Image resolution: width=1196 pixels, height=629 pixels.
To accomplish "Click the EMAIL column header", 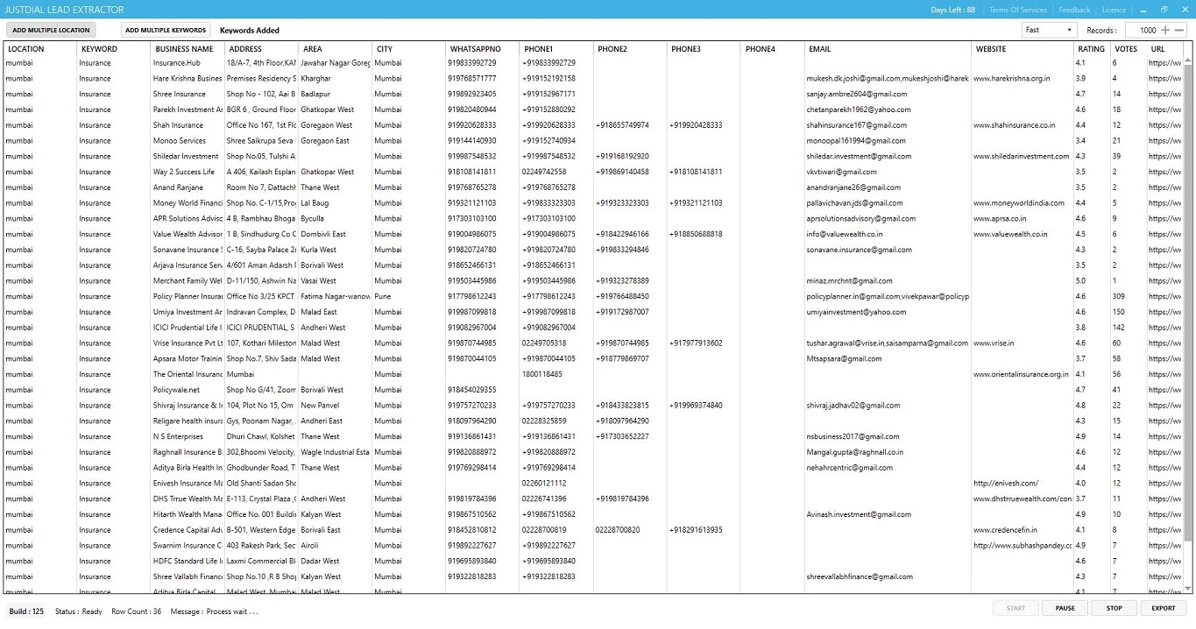I will coord(820,49).
